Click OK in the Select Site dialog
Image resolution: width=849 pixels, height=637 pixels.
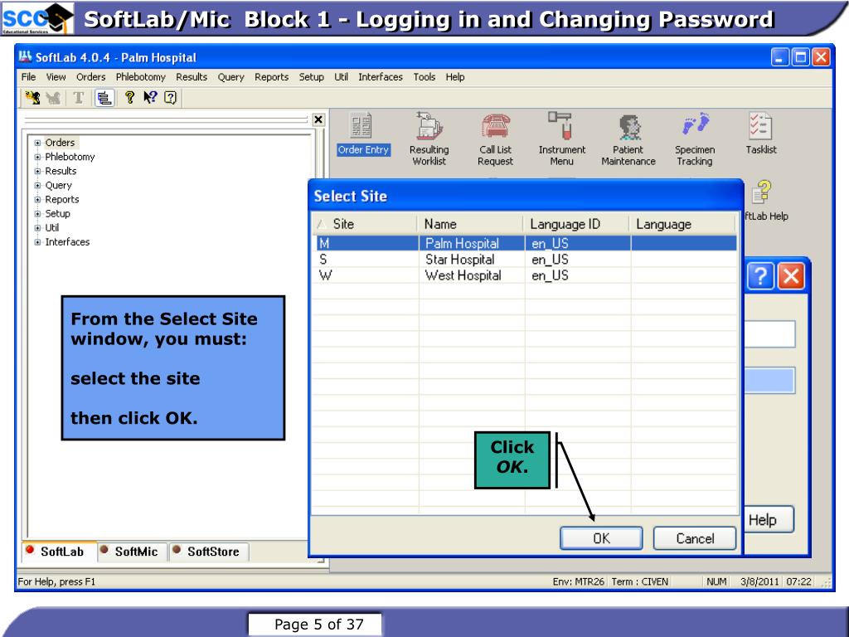click(x=601, y=538)
